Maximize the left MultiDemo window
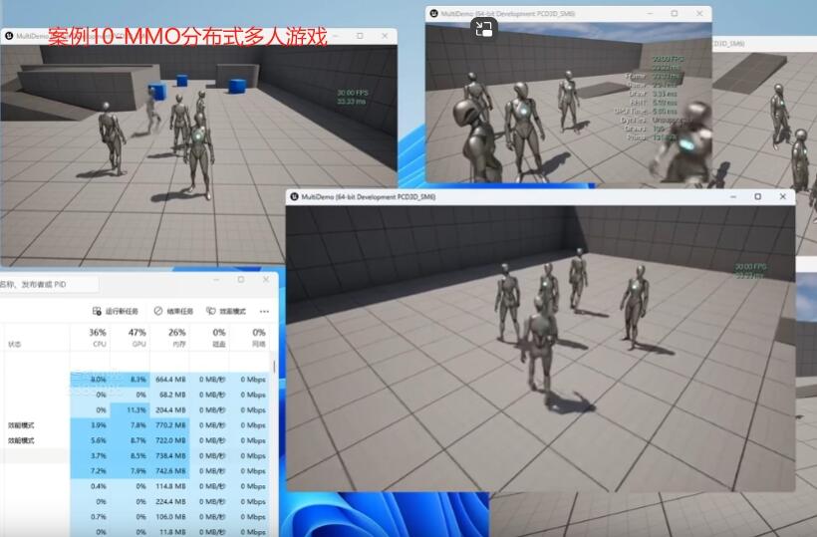The height and width of the screenshot is (537, 817). [x=360, y=36]
